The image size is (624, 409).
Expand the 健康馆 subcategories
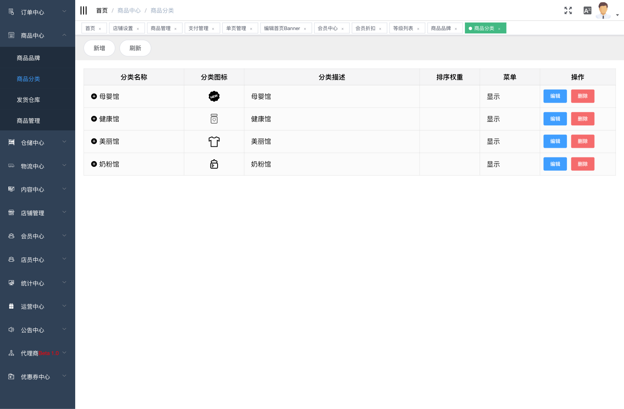pos(94,119)
